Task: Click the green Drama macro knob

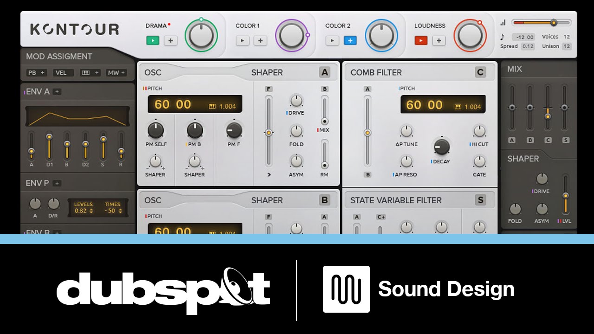Action: point(201,35)
